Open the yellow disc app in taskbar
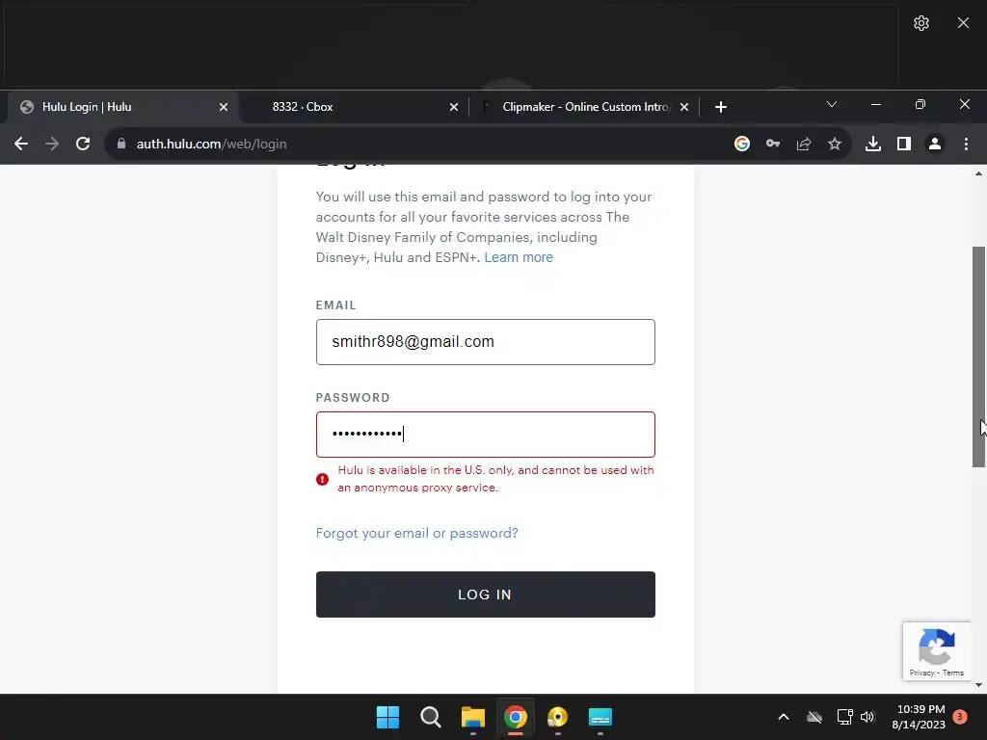This screenshot has height=740, width=987. 558,717
